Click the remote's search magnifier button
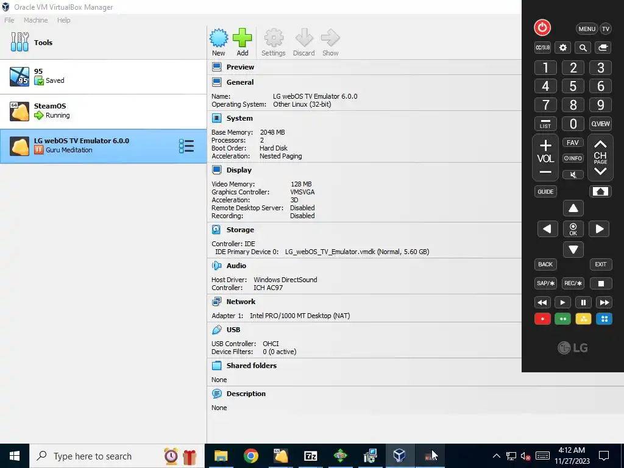Screen dimensions: 624x468 (x=583, y=48)
